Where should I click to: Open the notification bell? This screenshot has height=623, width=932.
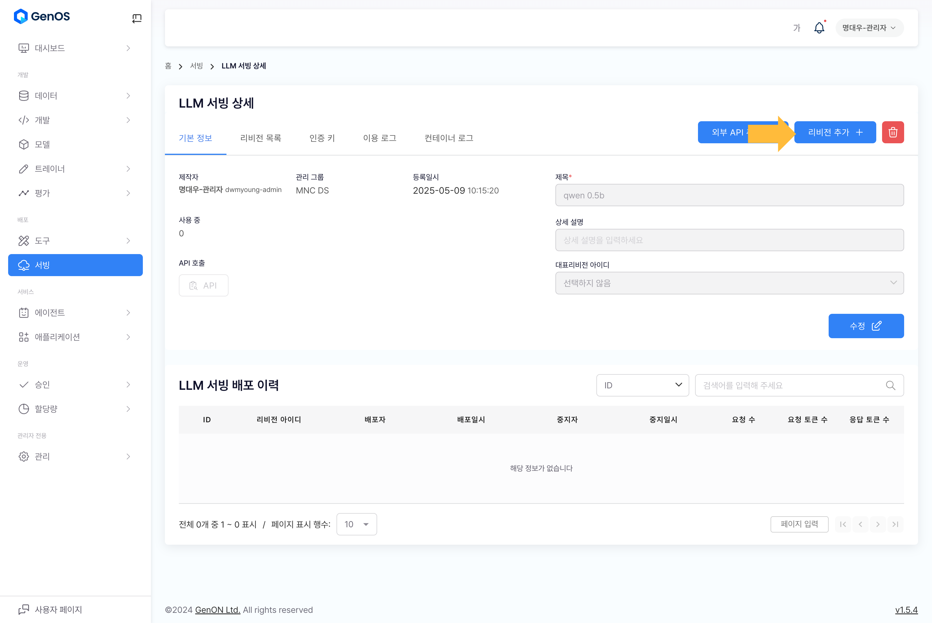coord(819,28)
